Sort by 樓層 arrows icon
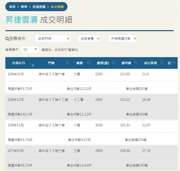The width and height of the screenshot is (180, 171). [x=88, y=63]
